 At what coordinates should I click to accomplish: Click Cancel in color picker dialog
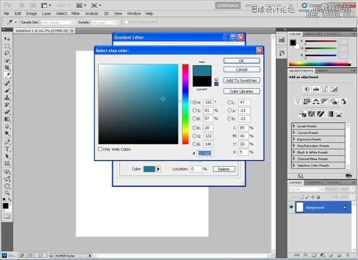pyautogui.click(x=241, y=69)
